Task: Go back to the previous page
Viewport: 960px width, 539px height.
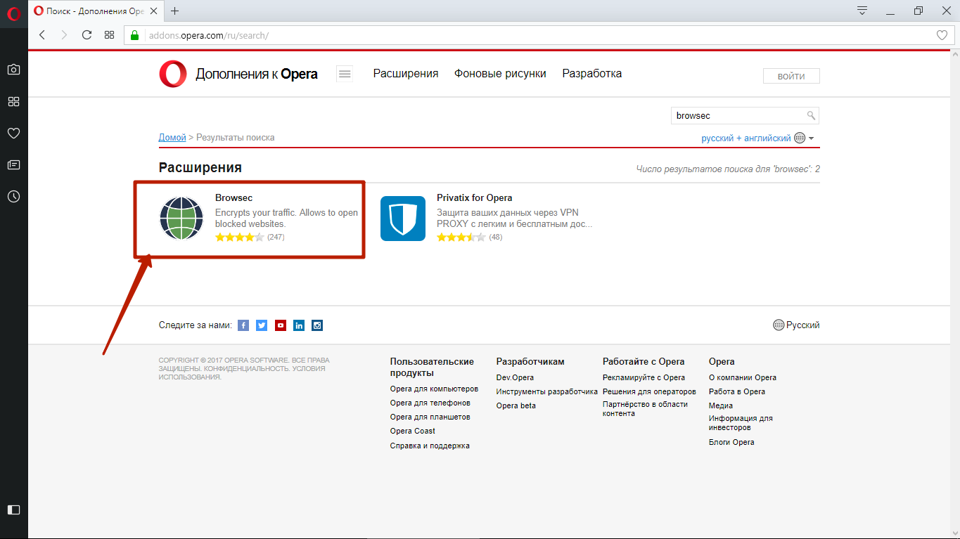Action: click(42, 34)
